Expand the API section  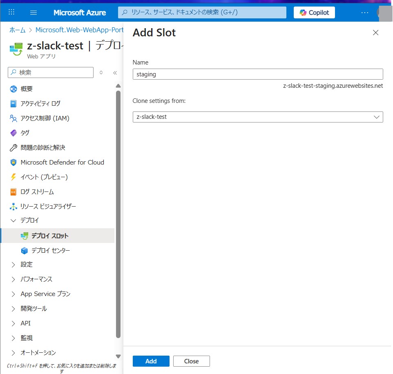(x=13, y=323)
